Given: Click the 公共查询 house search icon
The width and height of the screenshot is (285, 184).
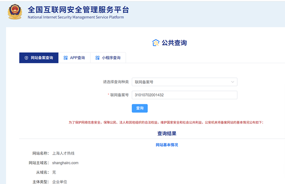Looking at the screenshot, I should (156, 43).
